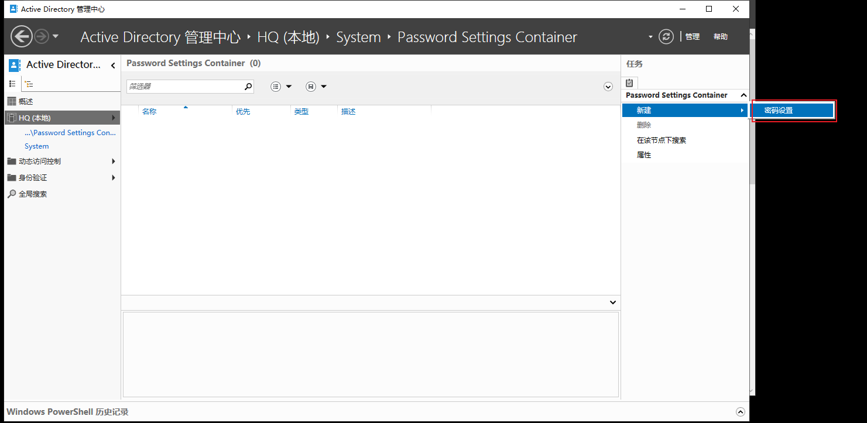Select System in the navigation tree

pos(37,146)
